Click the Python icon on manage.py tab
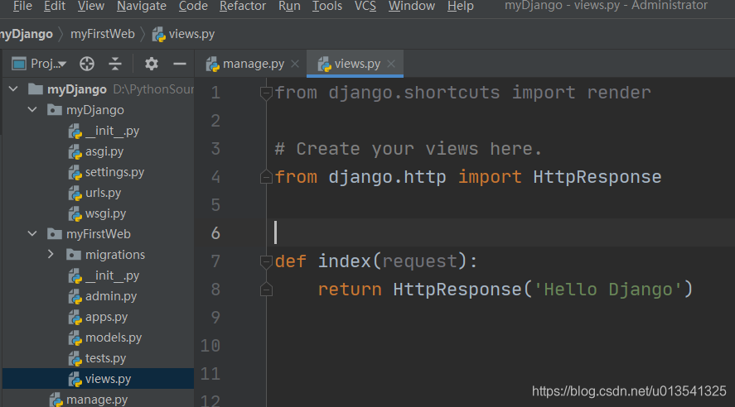 (213, 65)
